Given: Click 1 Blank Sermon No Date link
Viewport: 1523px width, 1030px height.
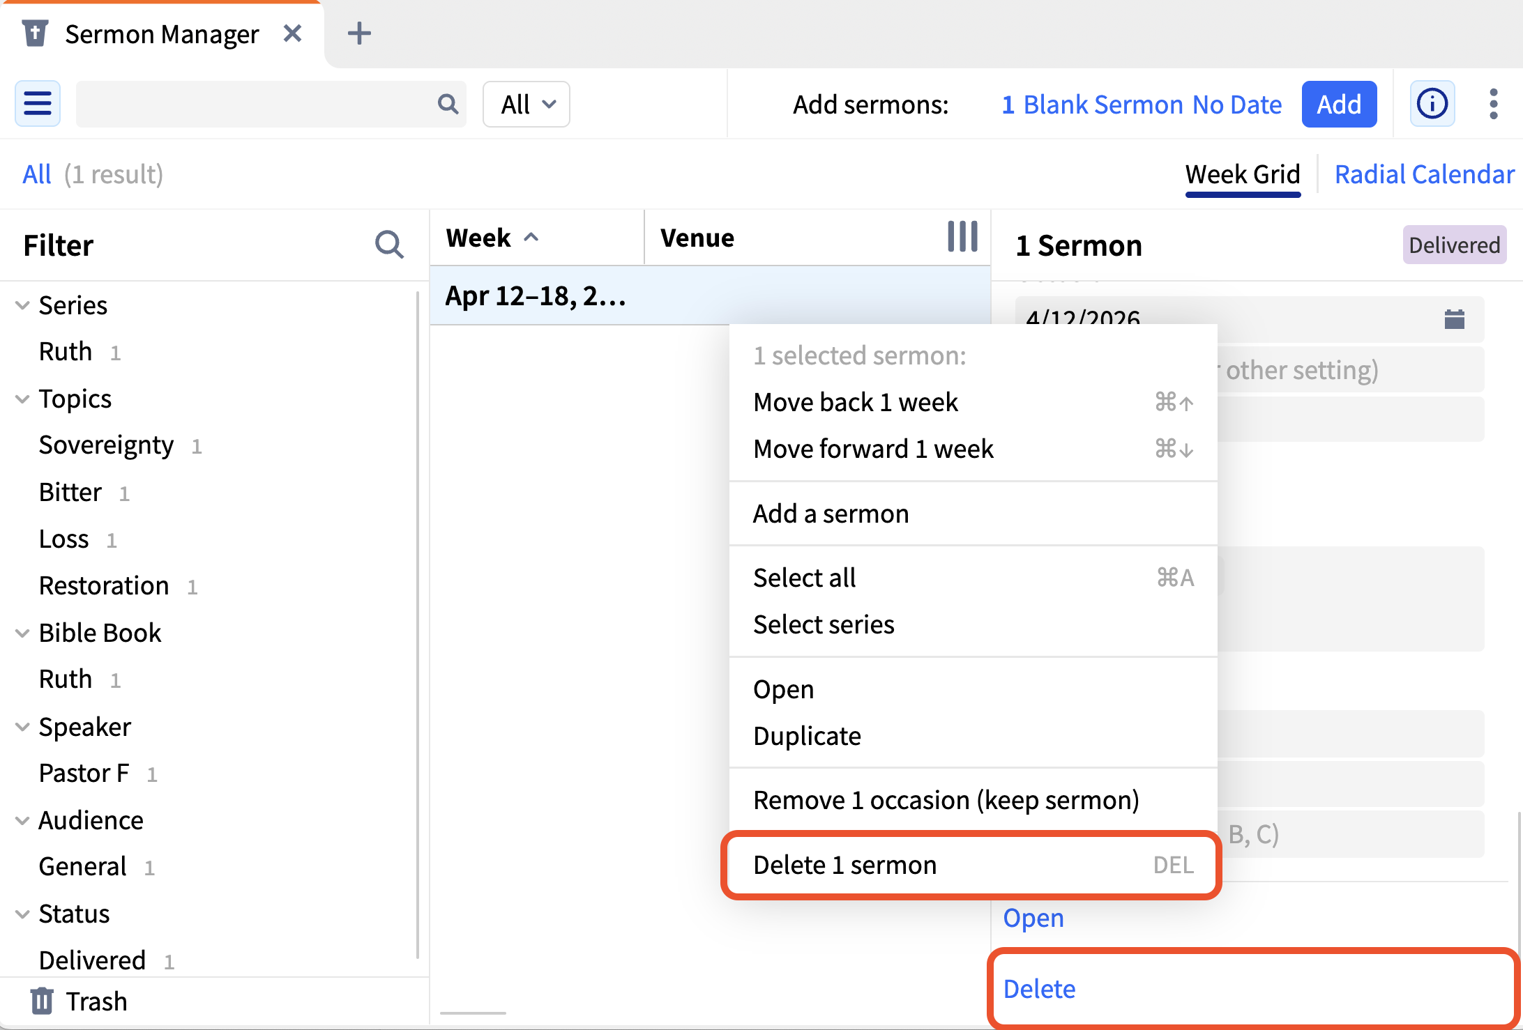Looking at the screenshot, I should coord(1142,104).
